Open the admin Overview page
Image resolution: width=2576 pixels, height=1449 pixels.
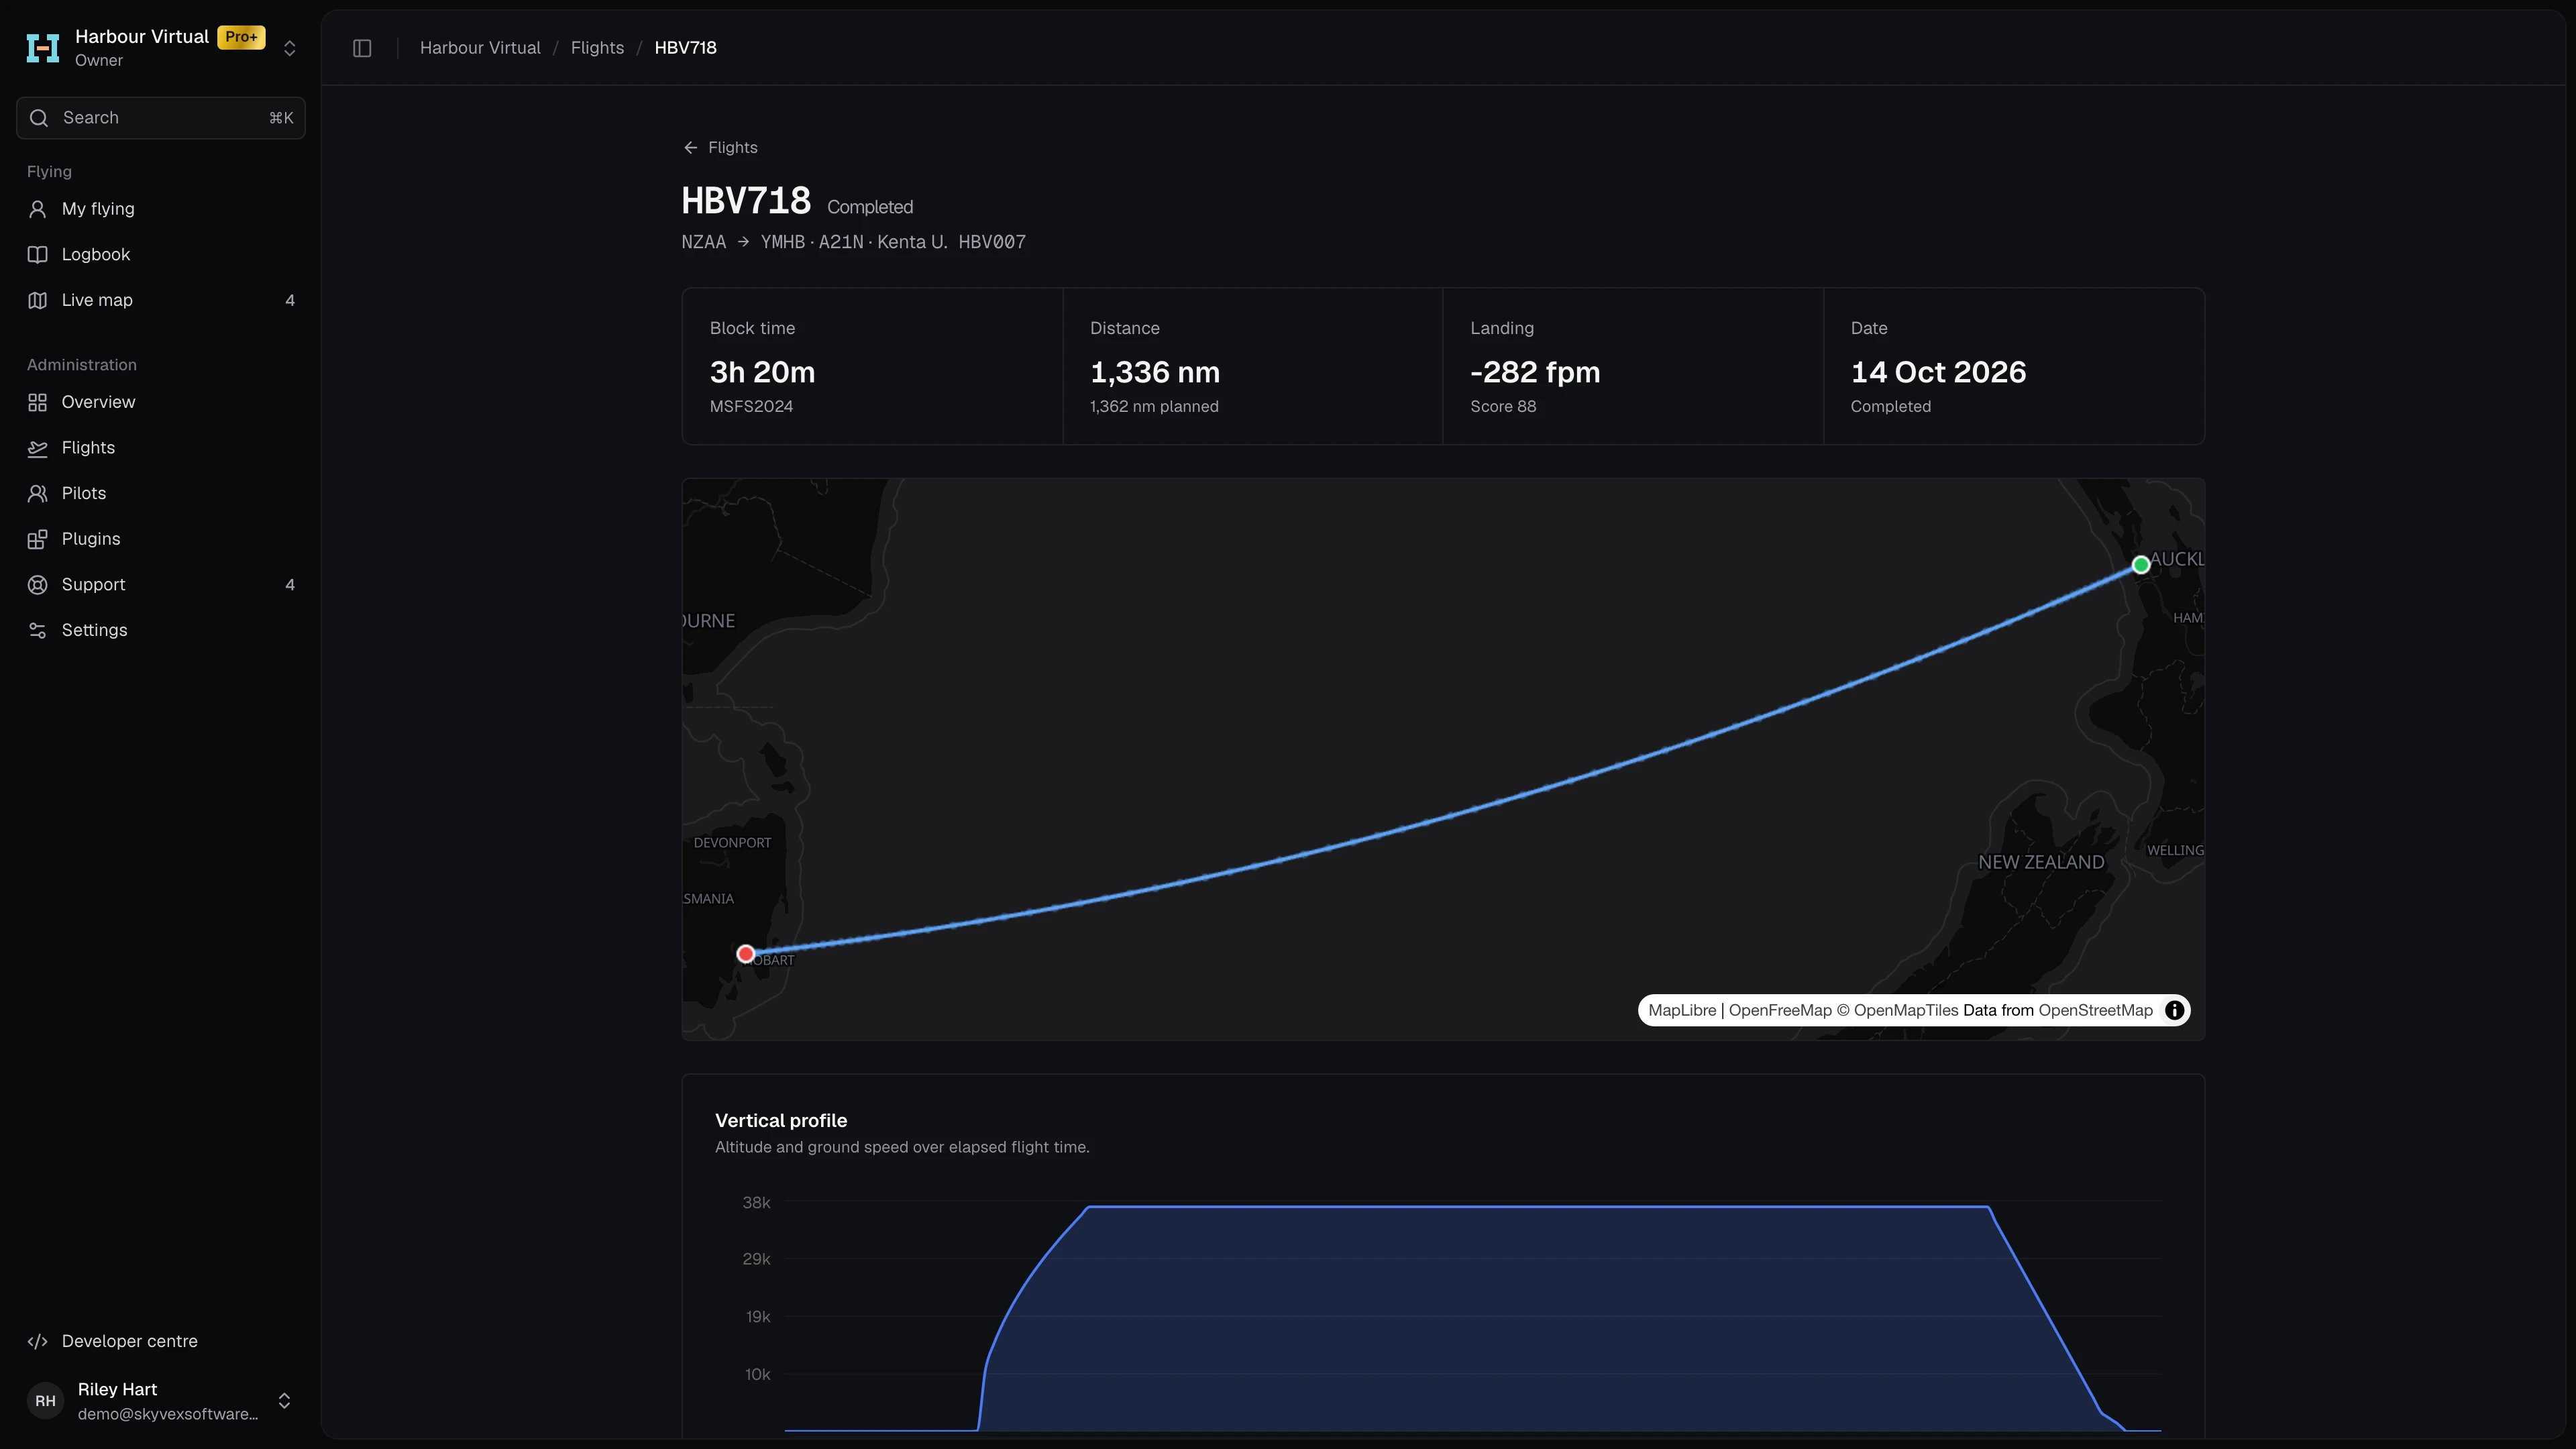tap(161, 402)
